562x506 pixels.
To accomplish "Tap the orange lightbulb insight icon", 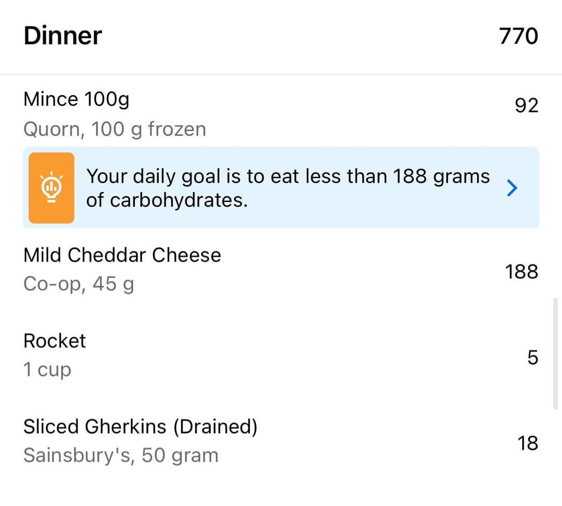I will [x=51, y=187].
